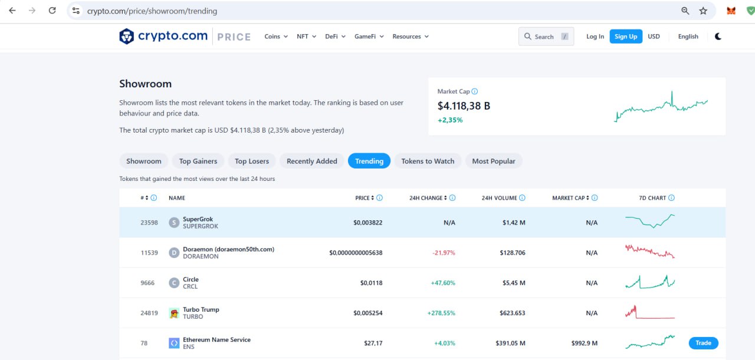View the Ethereum Name Service 7D chart

tap(650, 342)
